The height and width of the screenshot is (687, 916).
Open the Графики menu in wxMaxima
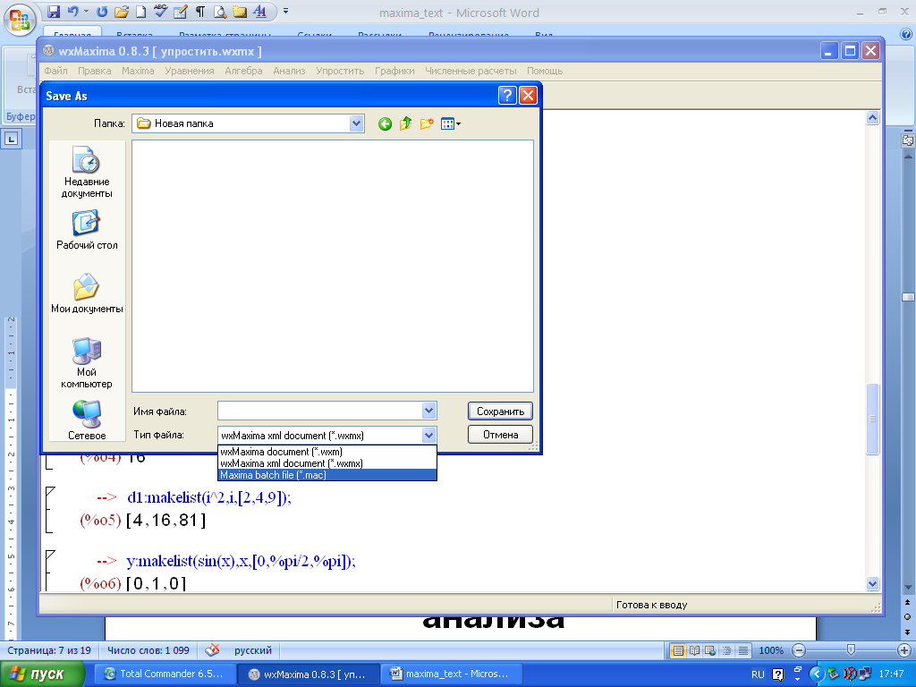pos(394,71)
